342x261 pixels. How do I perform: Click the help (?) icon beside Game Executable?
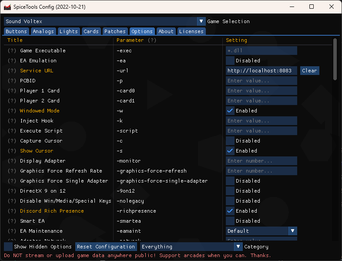[12, 51]
